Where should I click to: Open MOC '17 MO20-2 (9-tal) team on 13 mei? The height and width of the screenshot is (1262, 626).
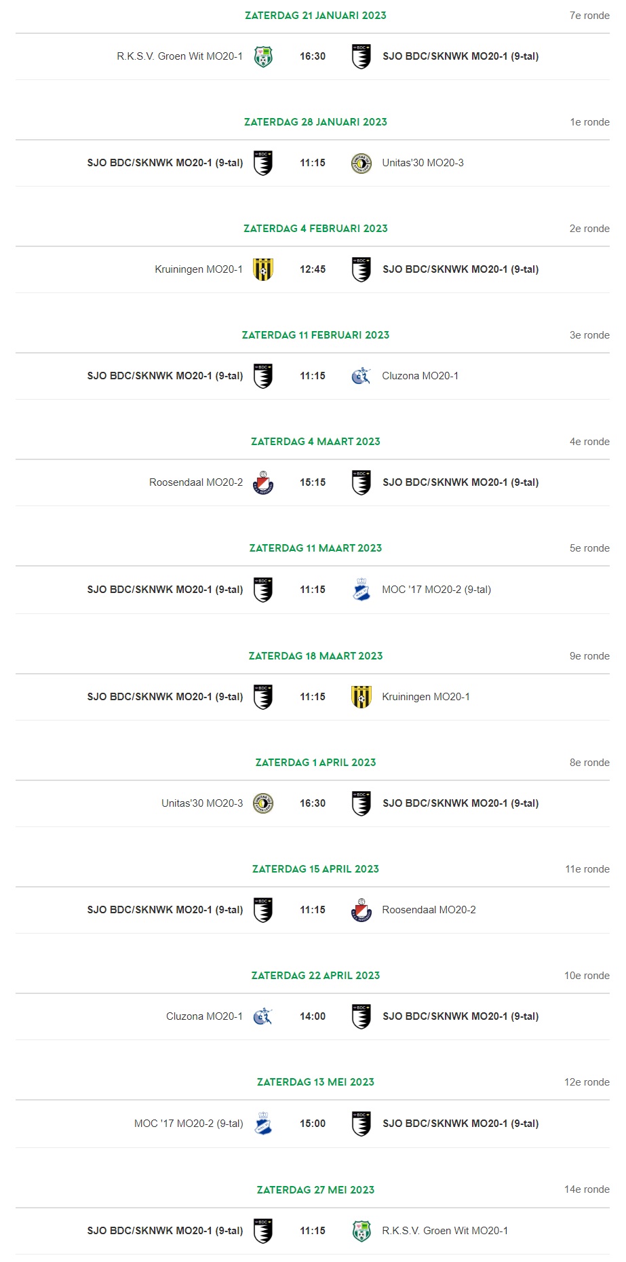click(x=189, y=1124)
